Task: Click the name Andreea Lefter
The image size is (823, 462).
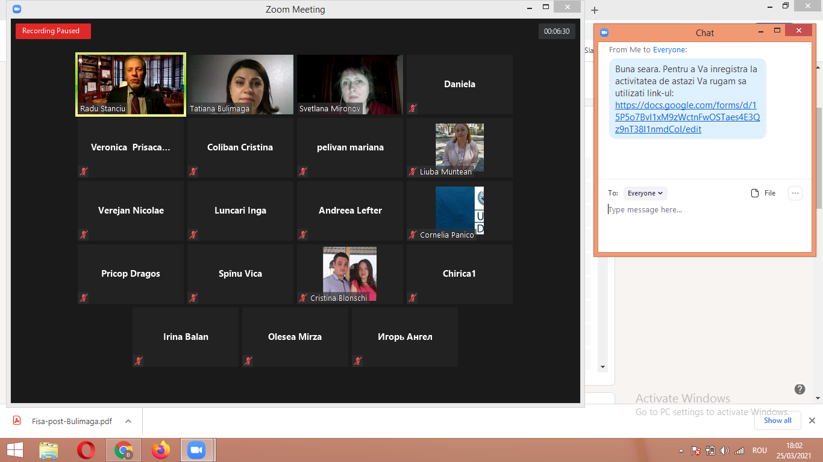Action: click(x=350, y=211)
